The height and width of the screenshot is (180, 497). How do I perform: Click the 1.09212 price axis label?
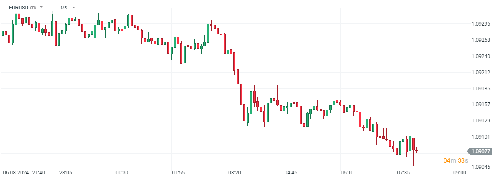click(481, 72)
